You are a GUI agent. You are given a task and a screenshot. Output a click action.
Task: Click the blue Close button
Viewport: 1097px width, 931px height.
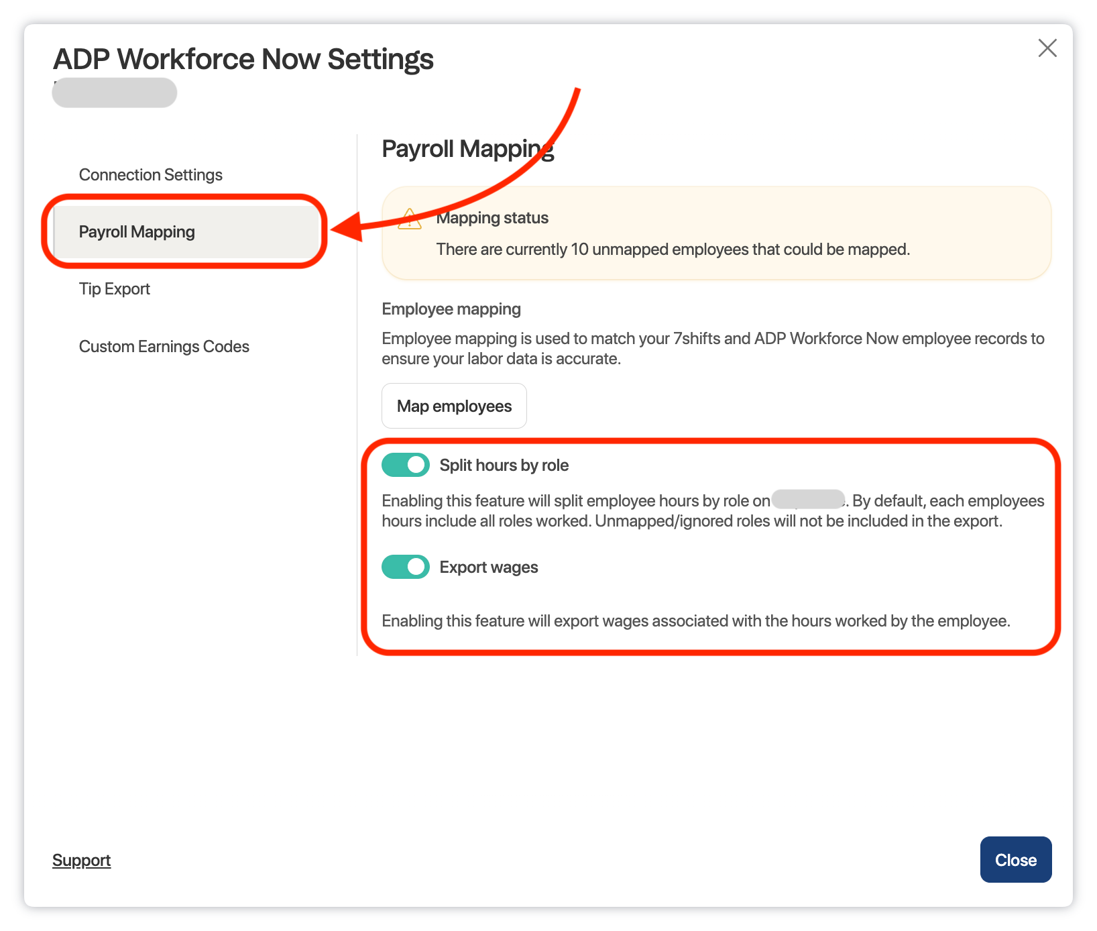tap(1016, 860)
